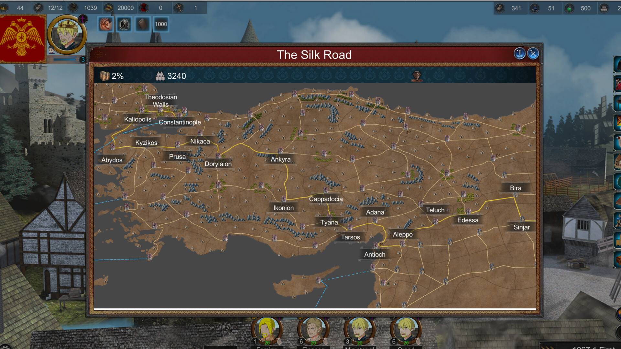
Task: Click the brown book status icon
Action: [142, 24]
